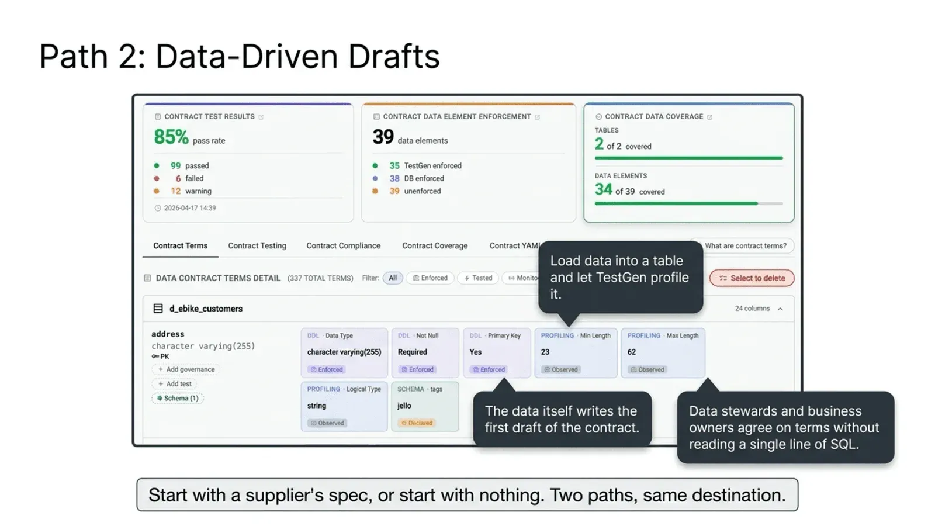Switch to the Contract Testing tab
The width and height of the screenshot is (935, 526).
pos(257,246)
